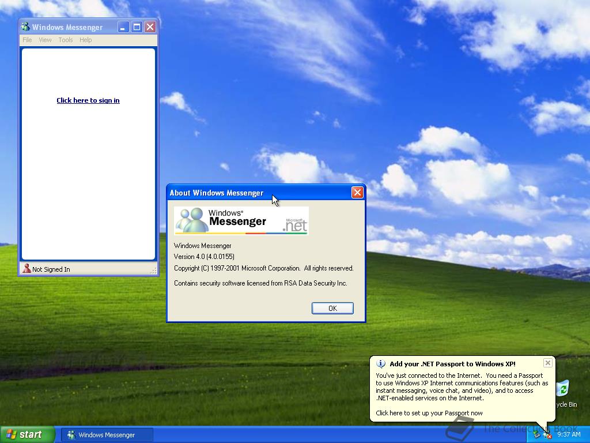Click 'Click here to set up your Passport now'
The width and height of the screenshot is (590, 443).
[429, 413]
